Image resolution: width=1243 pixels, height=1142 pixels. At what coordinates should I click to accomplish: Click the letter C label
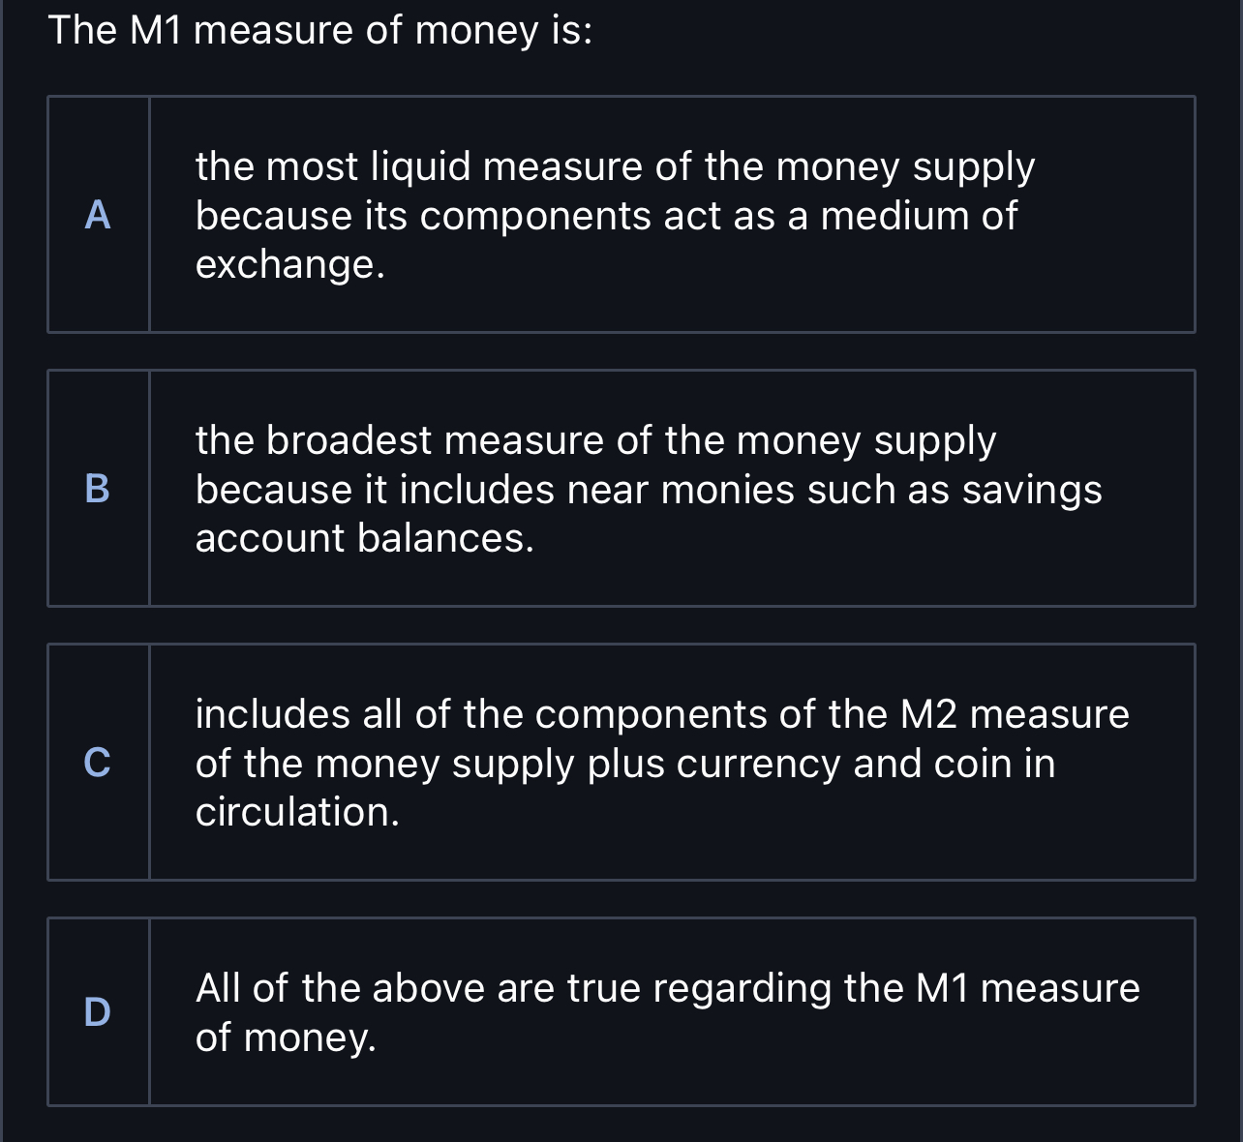coord(97,762)
